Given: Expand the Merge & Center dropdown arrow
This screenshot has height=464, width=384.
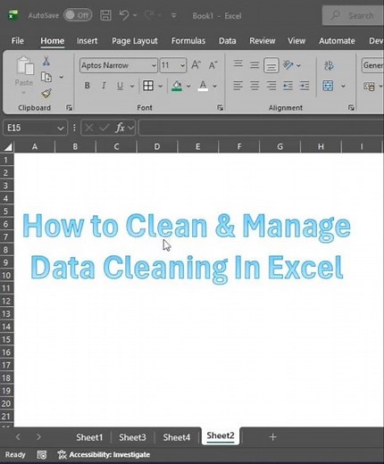Looking at the screenshot, I should pos(343,87).
